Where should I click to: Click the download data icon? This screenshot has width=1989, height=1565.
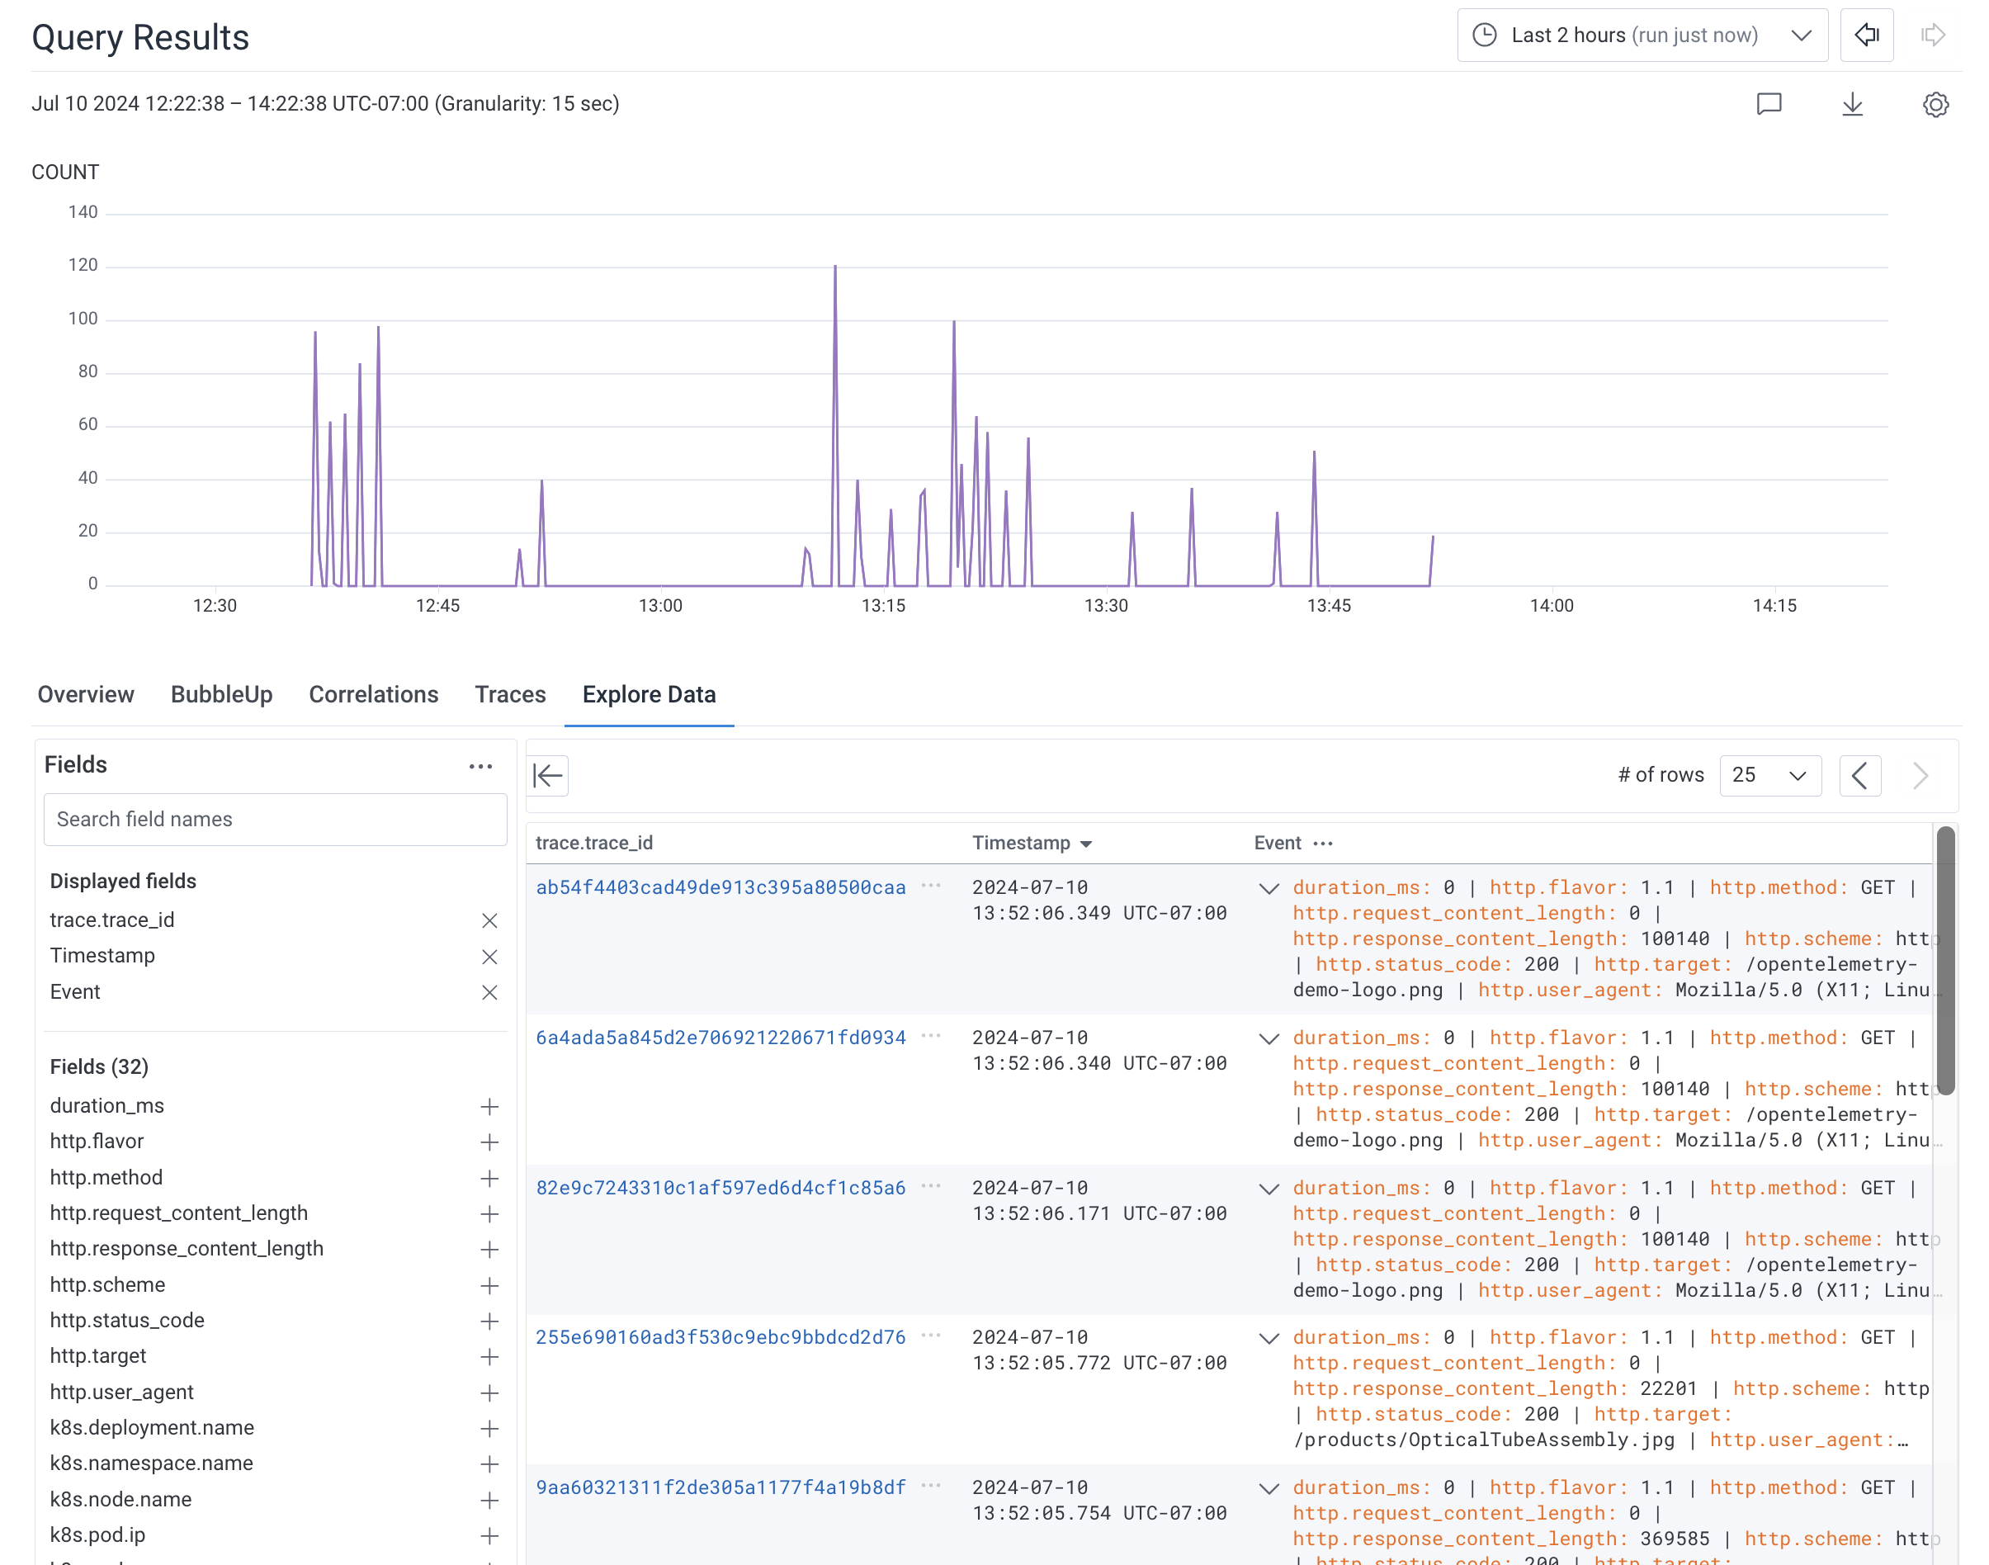click(1854, 103)
